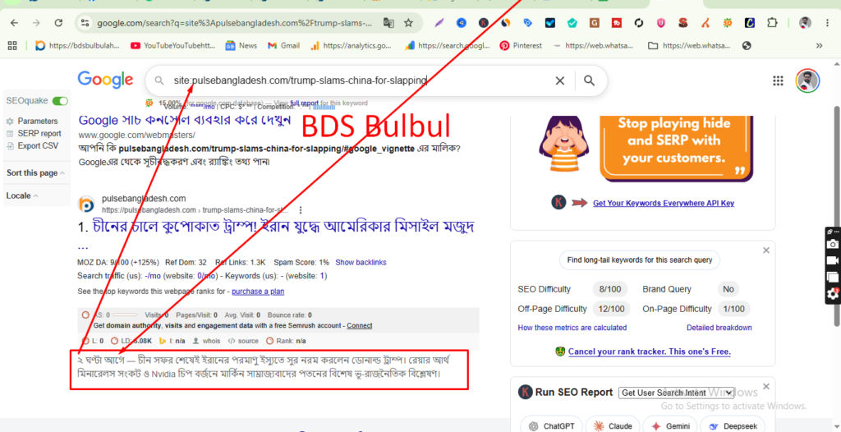Open the Similarweb extension icon
Image resolution: width=841 pixels, height=432 pixels.
[x=505, y=23]
